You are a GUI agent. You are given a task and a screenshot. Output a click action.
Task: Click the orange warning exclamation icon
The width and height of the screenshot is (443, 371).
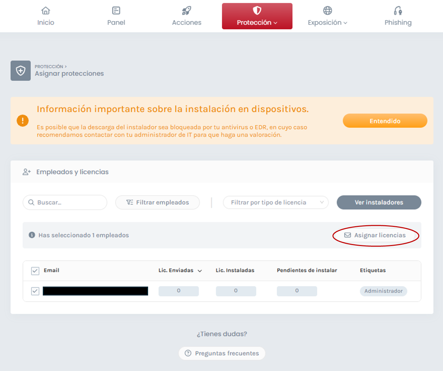(x=23, y=121)
